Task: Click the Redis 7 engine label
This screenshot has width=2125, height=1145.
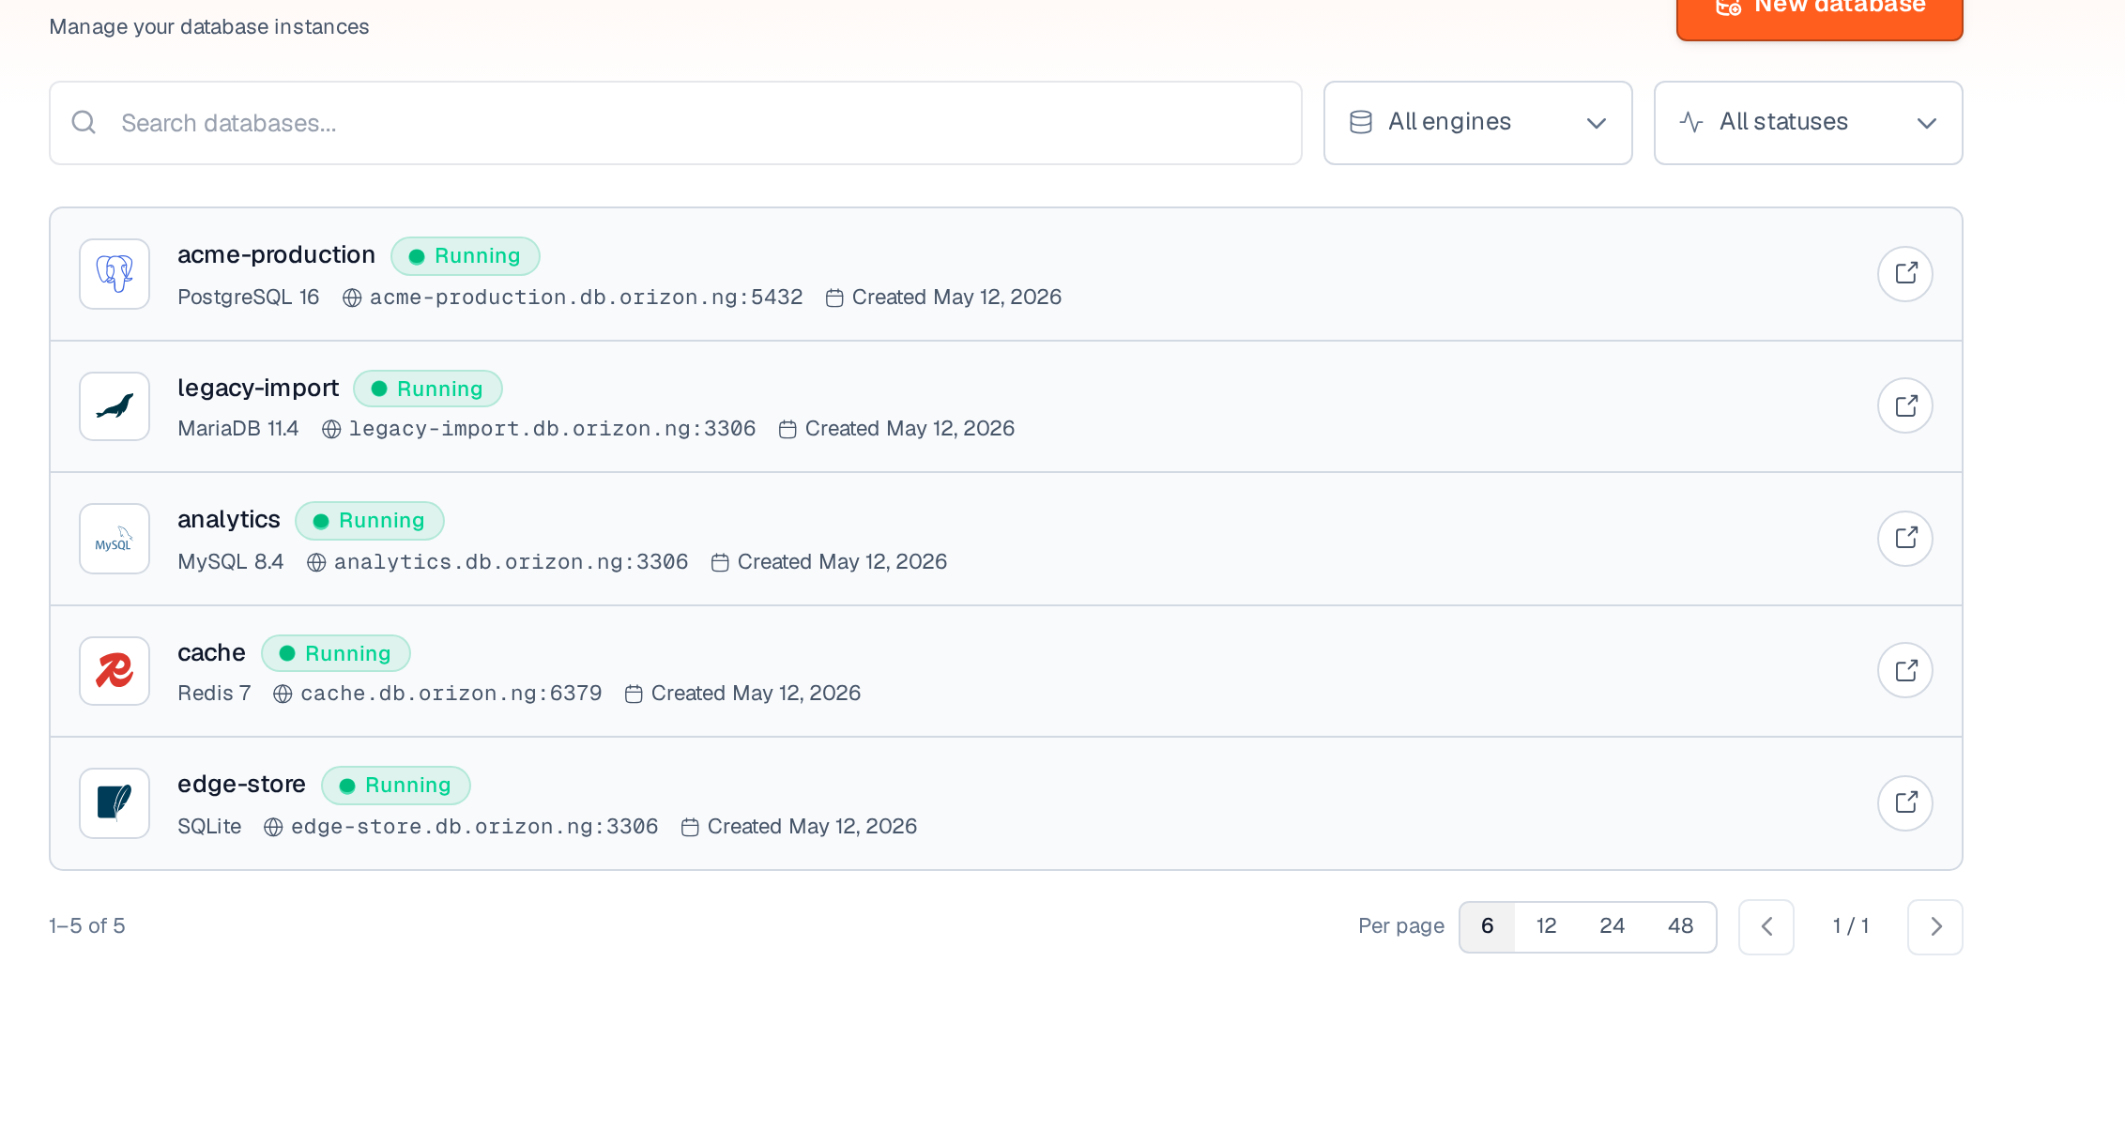Action: click(x=214, y=694)
